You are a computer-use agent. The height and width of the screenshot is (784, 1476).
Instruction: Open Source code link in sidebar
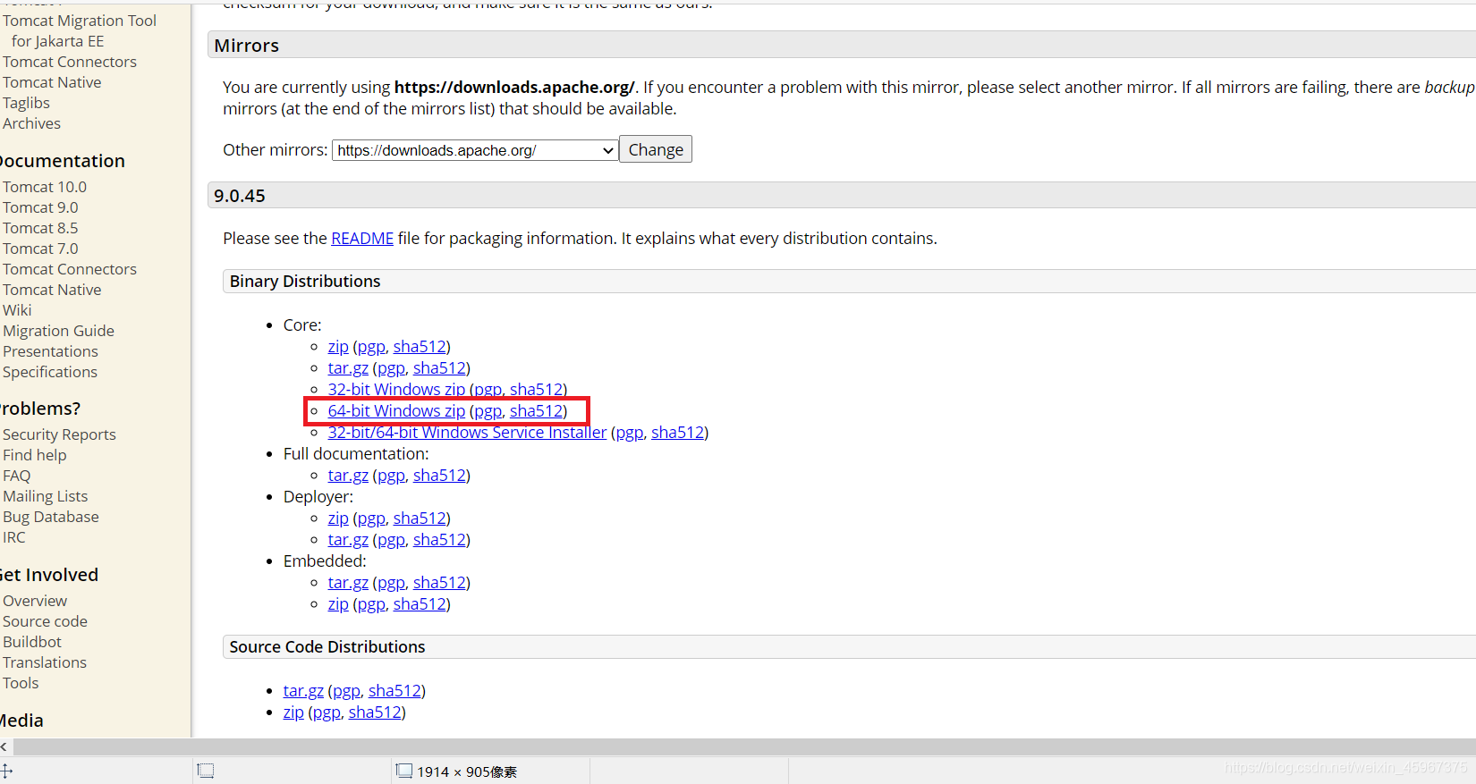45,621
